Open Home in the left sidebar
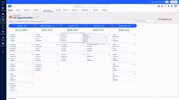This screenshot has width=179, height=100. point(3,3)
